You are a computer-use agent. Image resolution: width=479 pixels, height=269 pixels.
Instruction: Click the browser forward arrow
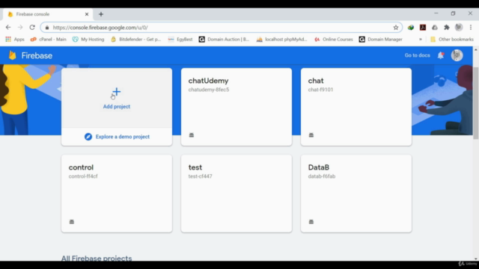pyautogui.click(x=20, y=28)
